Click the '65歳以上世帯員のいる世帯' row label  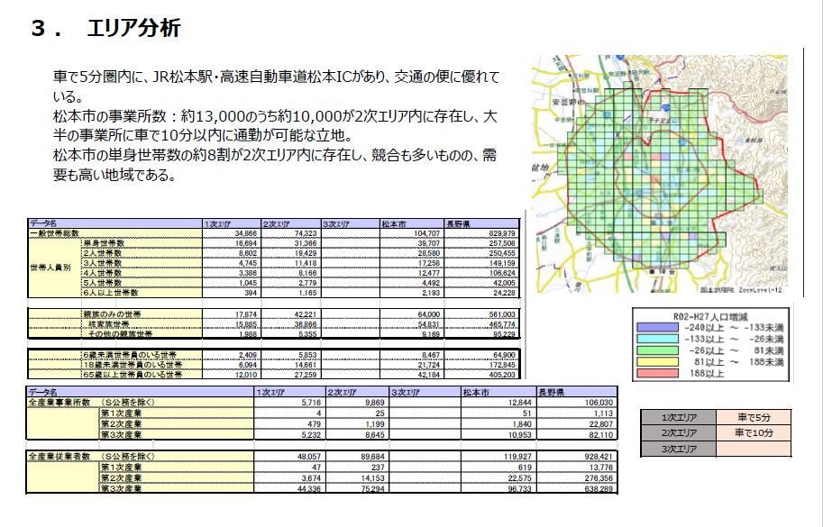[133, 375]
